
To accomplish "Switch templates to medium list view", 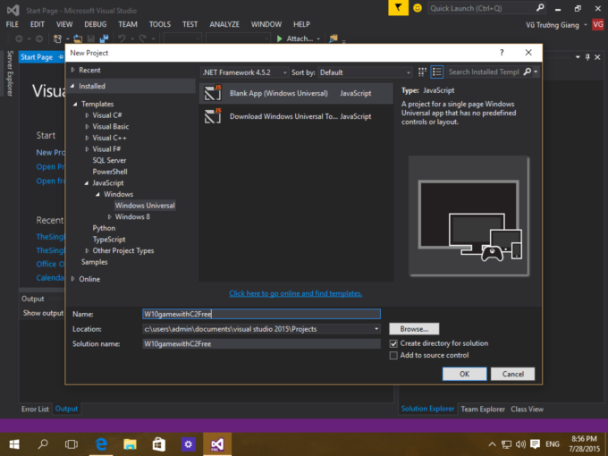I will (x=437, y=72).
